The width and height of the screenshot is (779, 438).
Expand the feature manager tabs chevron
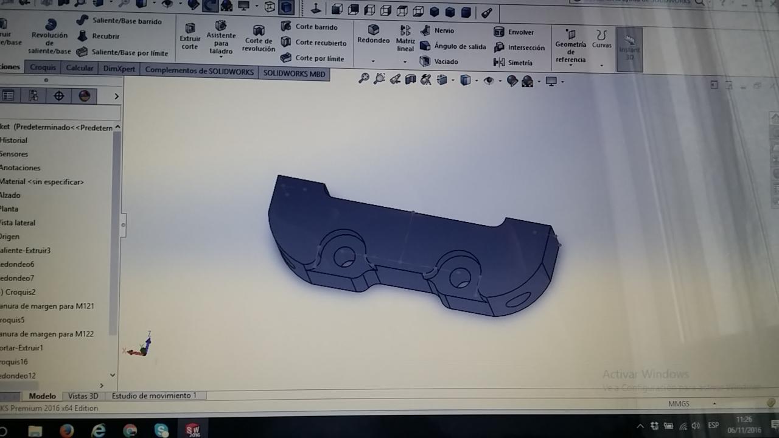116,96
